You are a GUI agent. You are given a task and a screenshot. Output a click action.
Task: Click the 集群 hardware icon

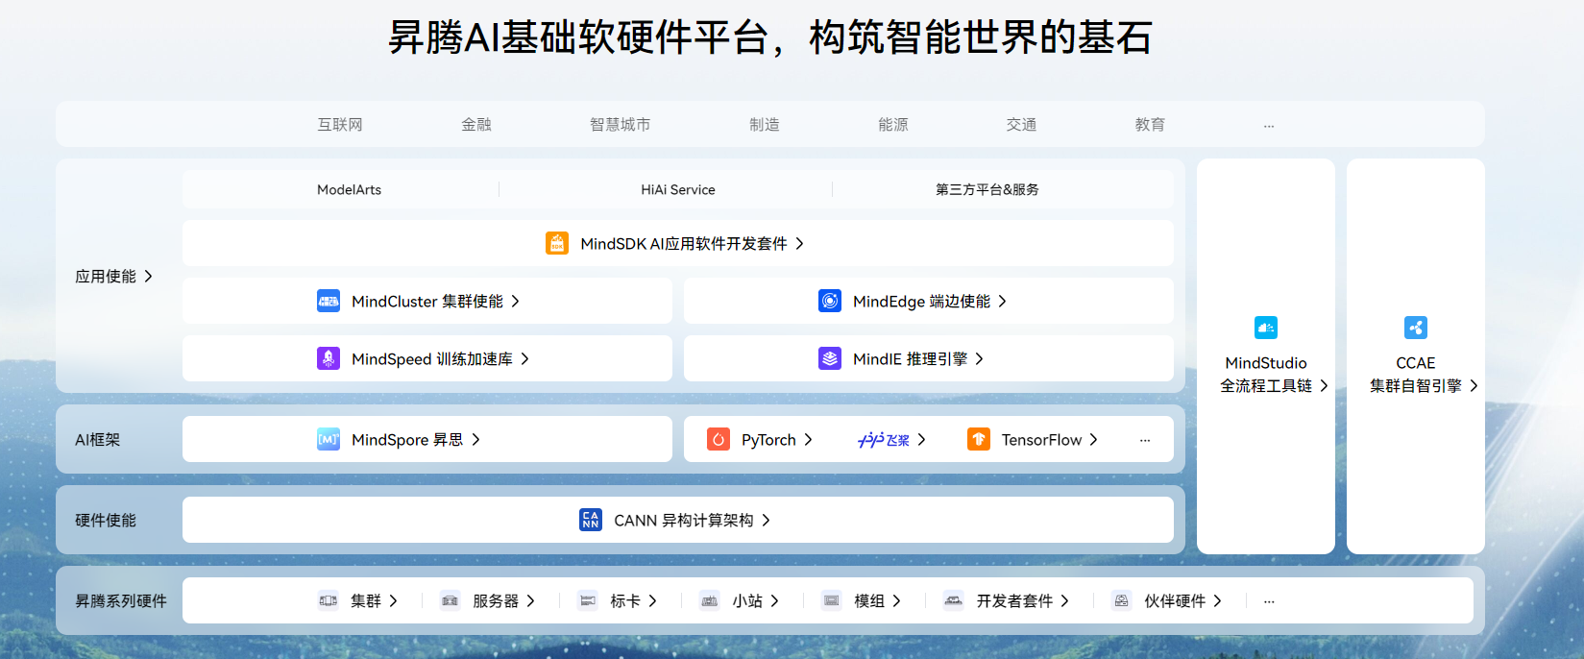click(x=329, y=600)
